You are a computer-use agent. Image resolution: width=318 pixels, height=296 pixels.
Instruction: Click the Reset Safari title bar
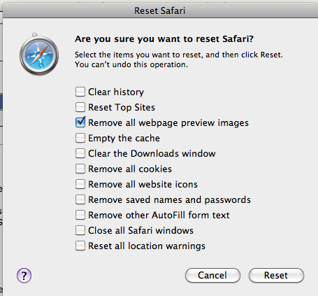pyautogui.click(x=160, y=10)
